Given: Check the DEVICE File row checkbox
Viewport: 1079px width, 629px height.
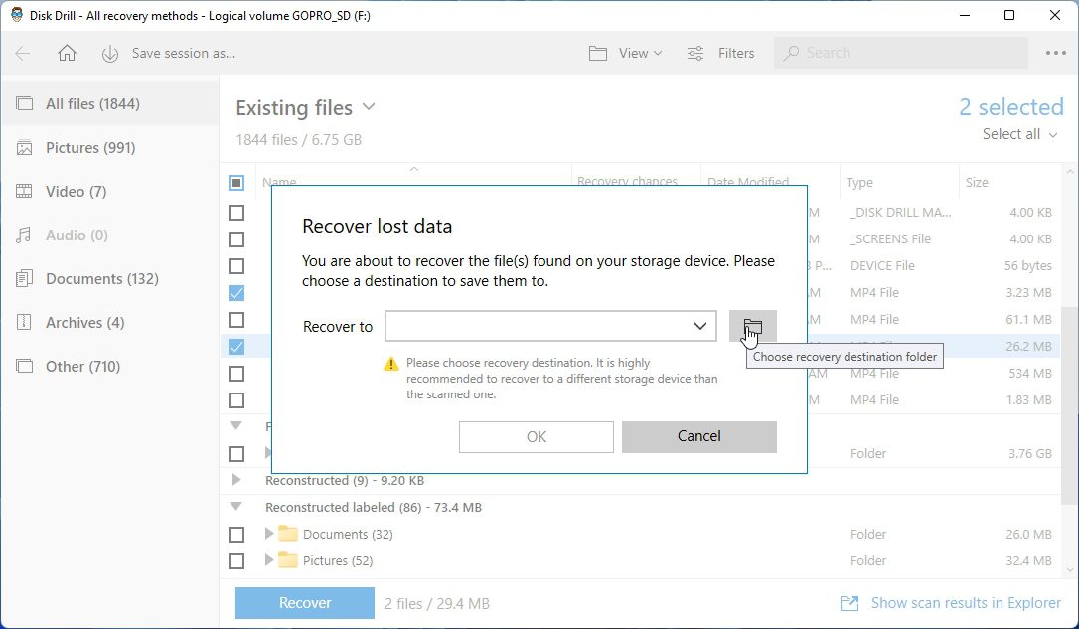Looking at the screenshot, I should pyautogui.click(x=236, y=266).
